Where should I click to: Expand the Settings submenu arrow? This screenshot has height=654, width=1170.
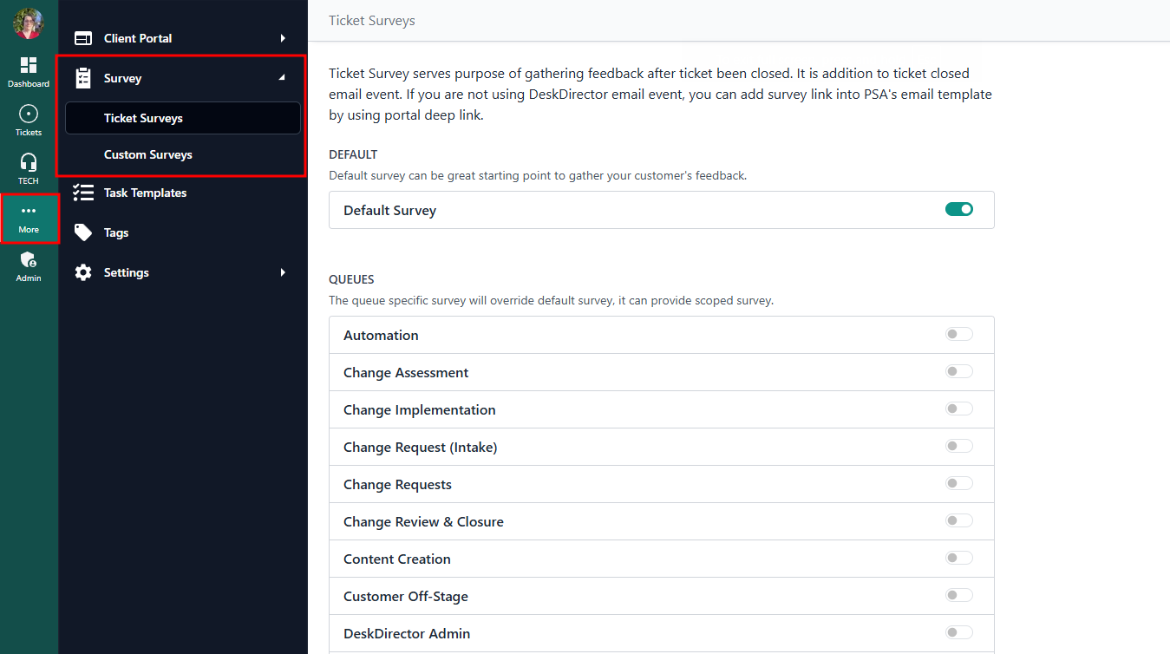coord(283,272)
